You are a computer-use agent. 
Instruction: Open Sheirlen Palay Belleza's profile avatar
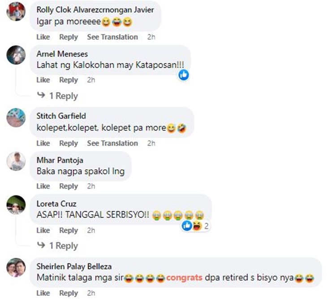16,268
